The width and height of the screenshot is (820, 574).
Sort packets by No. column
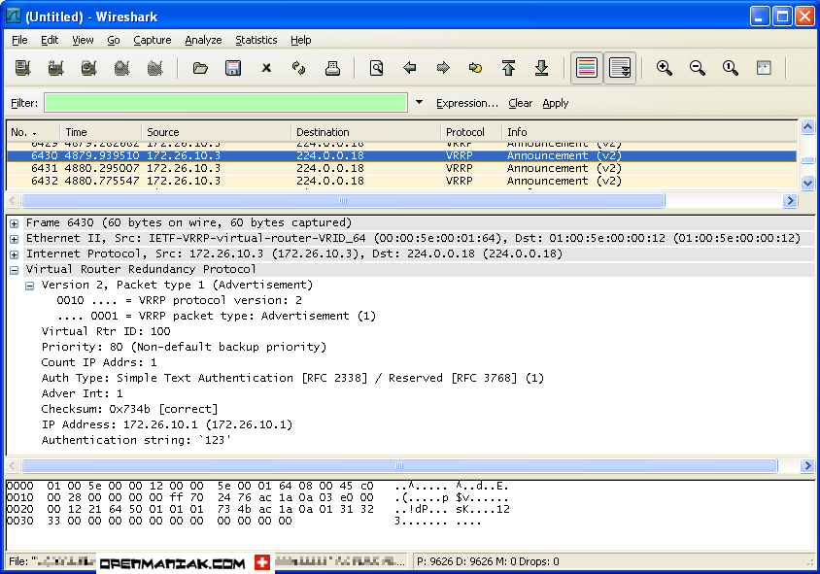coord(33,132)
